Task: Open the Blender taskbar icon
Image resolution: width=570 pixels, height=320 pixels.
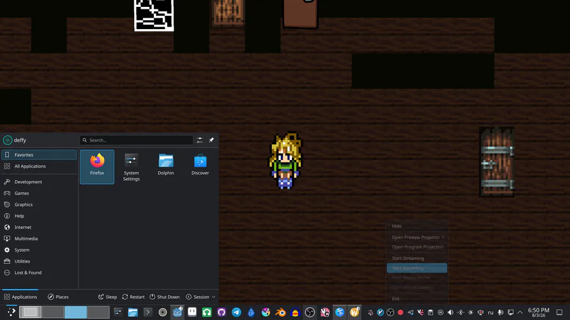Action: pyautogui.click(x=281, y=312)
